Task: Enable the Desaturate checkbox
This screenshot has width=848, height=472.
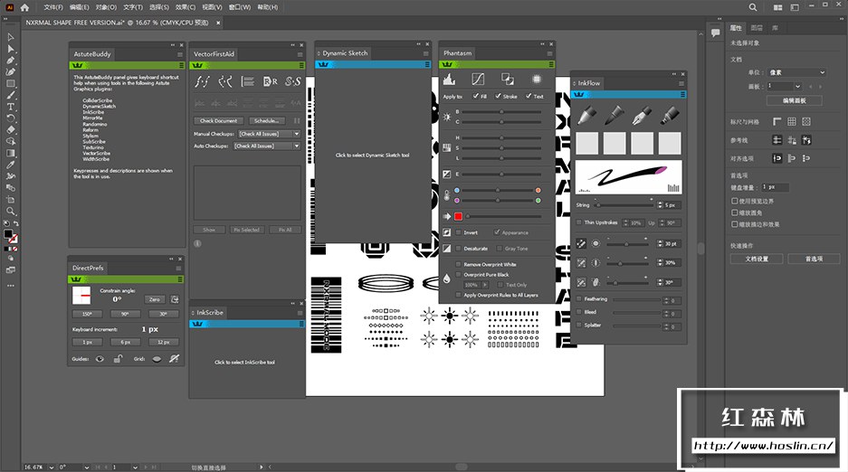Action: click(459, 249)
